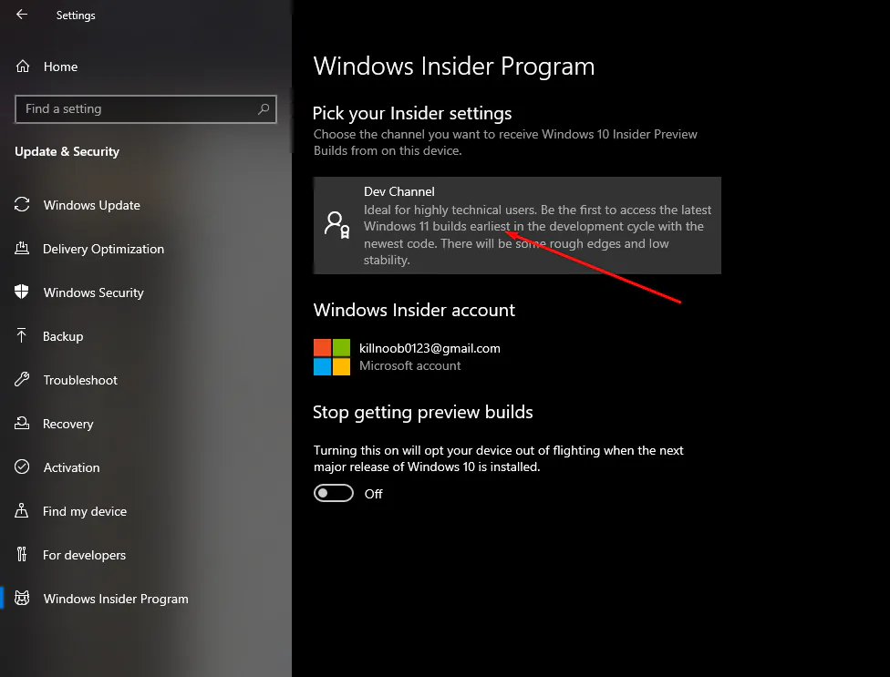Open the Home icon in sidebar
The width and height of the screenshot is (890, 677).
coord(23,67)
